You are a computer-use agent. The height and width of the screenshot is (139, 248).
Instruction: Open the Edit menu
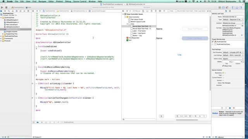coord(22,2)
